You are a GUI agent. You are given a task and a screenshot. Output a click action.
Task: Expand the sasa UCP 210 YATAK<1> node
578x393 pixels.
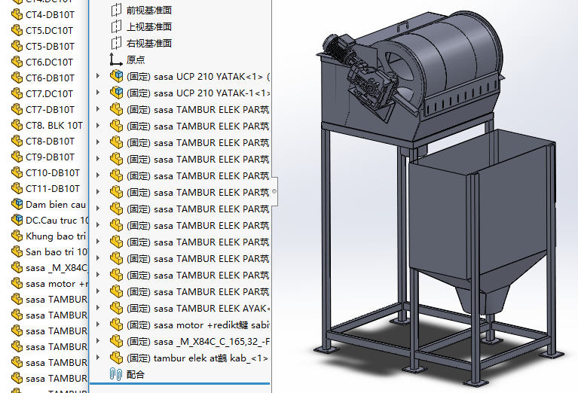[98, 76]
